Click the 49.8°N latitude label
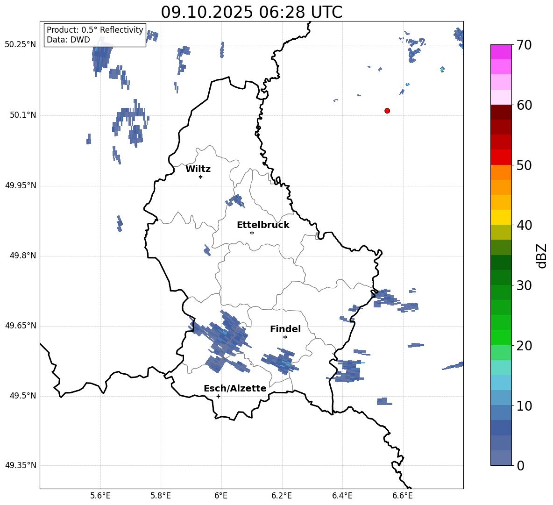Screen dimensions: 553x505 [23, 256]
